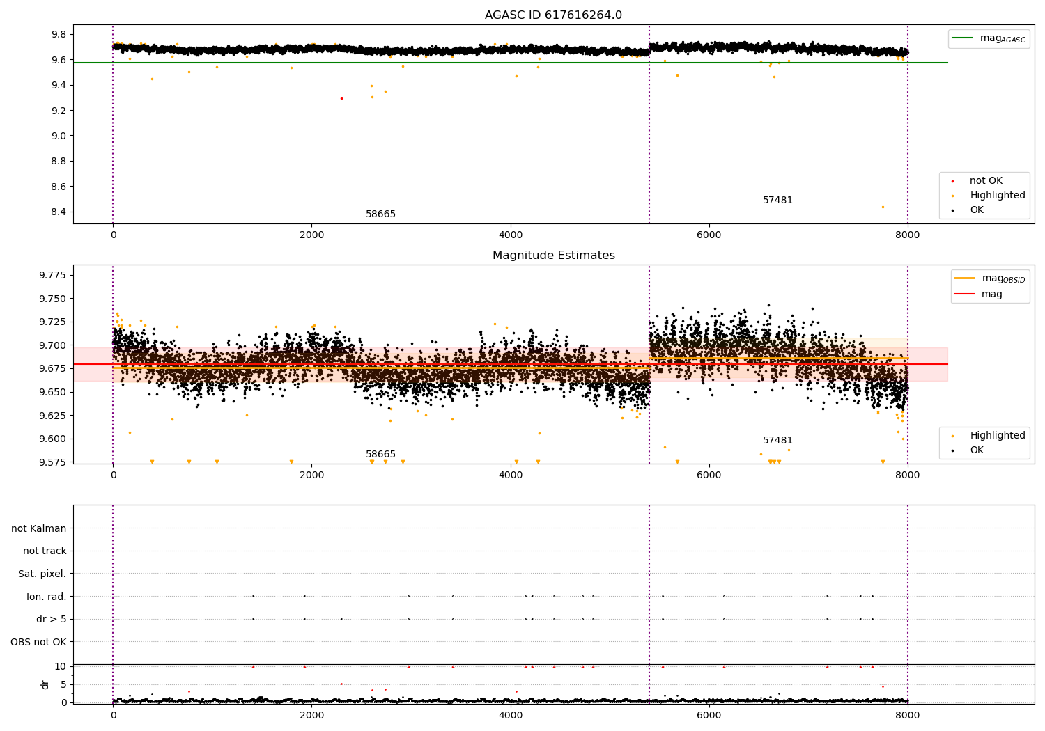The width and height of the screenshot is (1045, 731).
Task: Click the orange mag OBSID legend line
Action: click(x=964, y=278)
